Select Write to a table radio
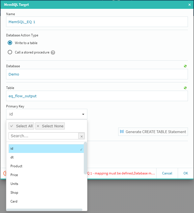The image size is (194, 213). (x=10, y=43)
